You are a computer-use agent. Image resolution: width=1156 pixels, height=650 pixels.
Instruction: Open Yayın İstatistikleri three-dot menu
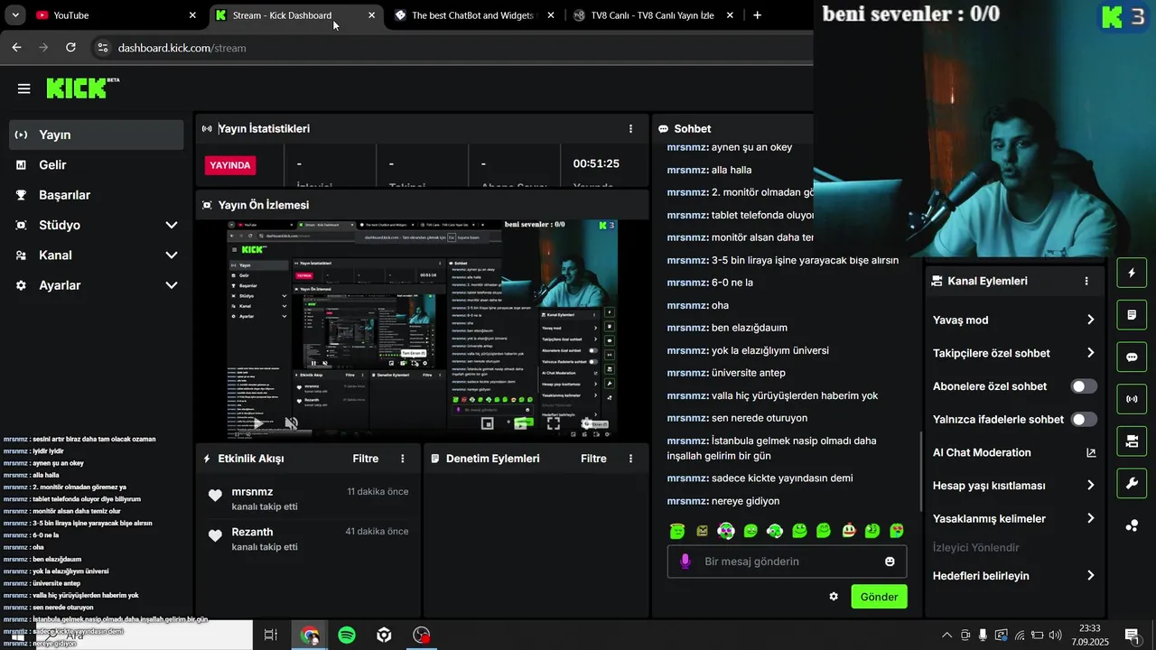(630, 129)
